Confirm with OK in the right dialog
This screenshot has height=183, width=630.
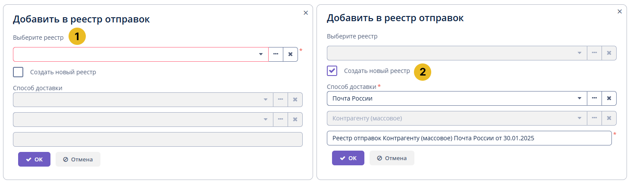click(x=348, y=158)
